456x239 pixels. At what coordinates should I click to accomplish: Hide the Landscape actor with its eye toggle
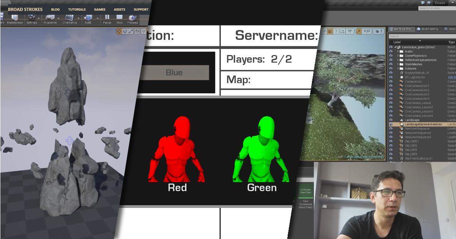click(x=391, y=119)
